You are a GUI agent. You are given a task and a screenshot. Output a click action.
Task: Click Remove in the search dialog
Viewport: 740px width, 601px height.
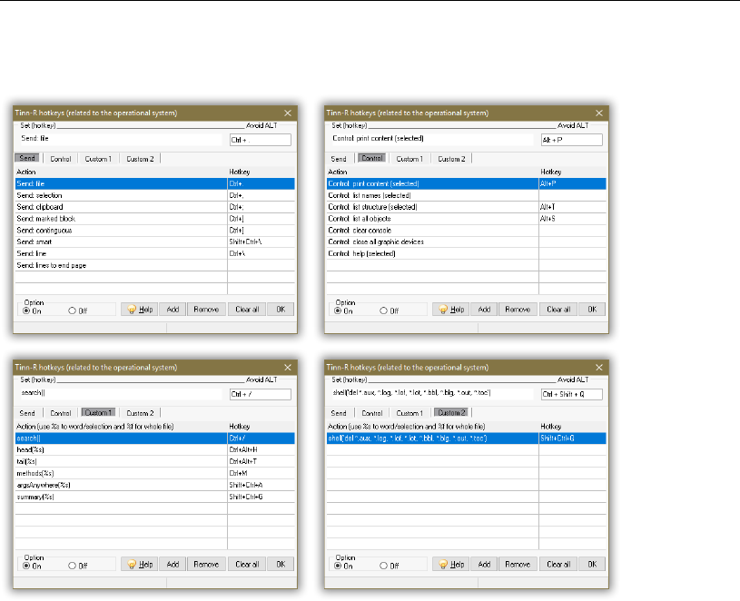pos(206,564)
